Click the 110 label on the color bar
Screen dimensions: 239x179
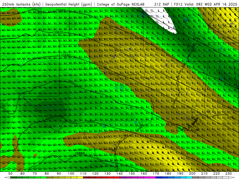click(83, 174)
